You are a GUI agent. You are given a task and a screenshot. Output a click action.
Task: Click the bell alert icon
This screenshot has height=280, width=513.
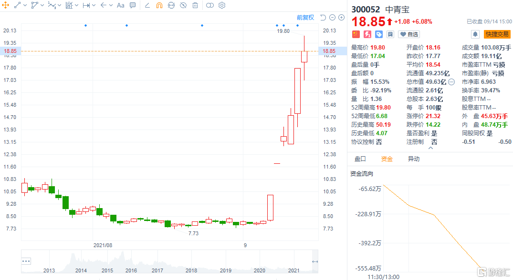(475, 34)
